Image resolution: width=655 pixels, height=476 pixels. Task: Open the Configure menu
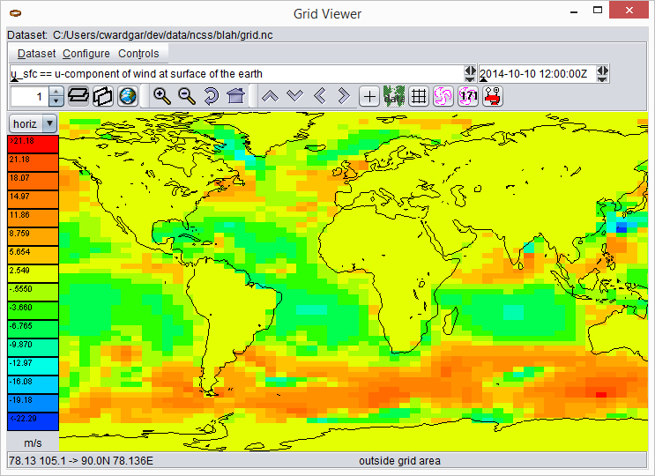[86, 54]
